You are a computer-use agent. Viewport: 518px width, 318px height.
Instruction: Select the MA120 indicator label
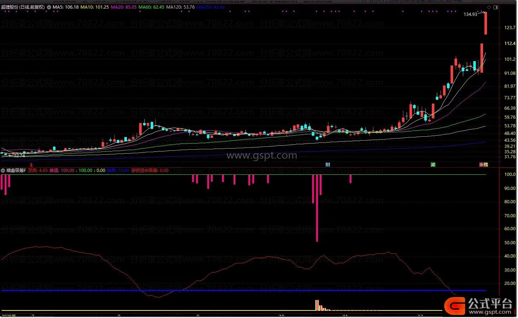pyautogui.click(x=180, y=7)
